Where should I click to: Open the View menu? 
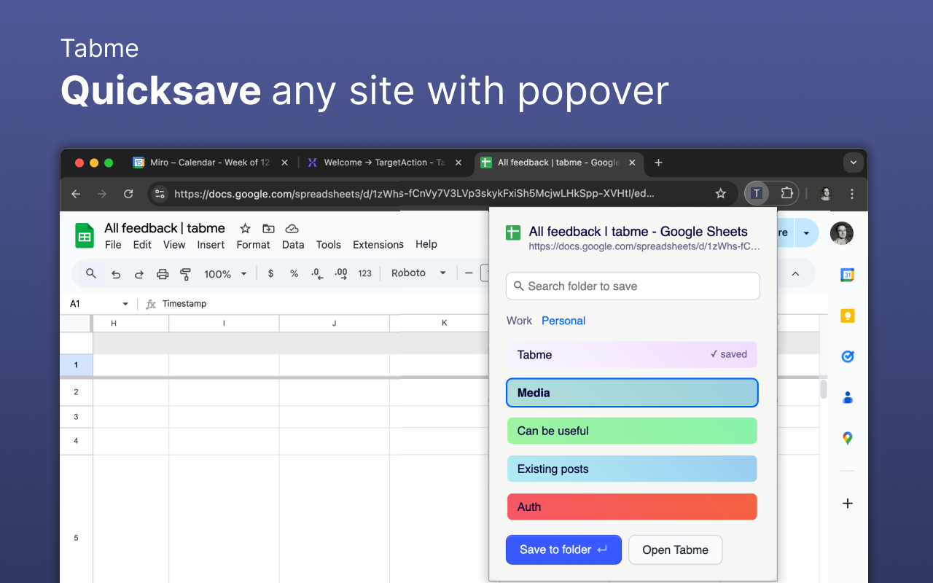pyautogui.click(x=174, y=245)
